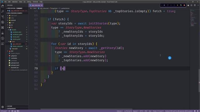Open the Extensions view
Screen dimensions: 200x112
point(2,28)
